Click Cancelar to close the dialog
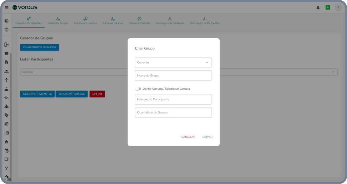Screen dimensions: 347x184 pyautogui.click(x=188, y=137)
